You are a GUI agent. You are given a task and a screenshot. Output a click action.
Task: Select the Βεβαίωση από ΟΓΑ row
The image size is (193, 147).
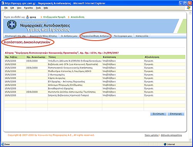(x=95, y=64)
